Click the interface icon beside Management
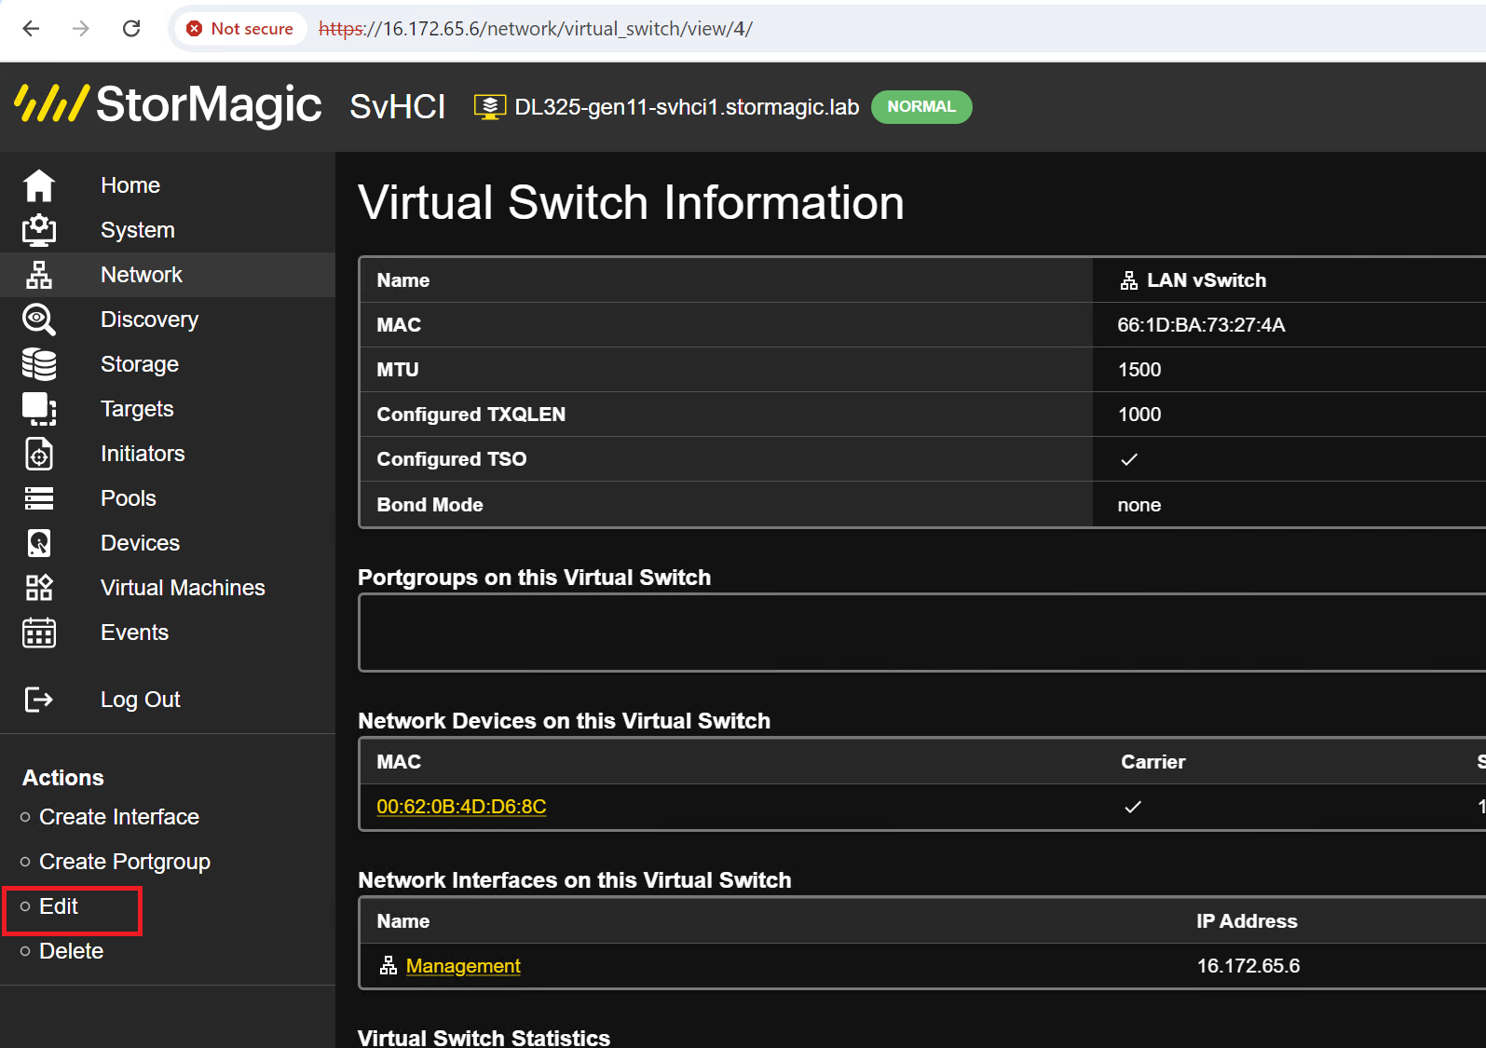Image resolution: width=1486 pixels, height=1048 pixels. point(389,966)
